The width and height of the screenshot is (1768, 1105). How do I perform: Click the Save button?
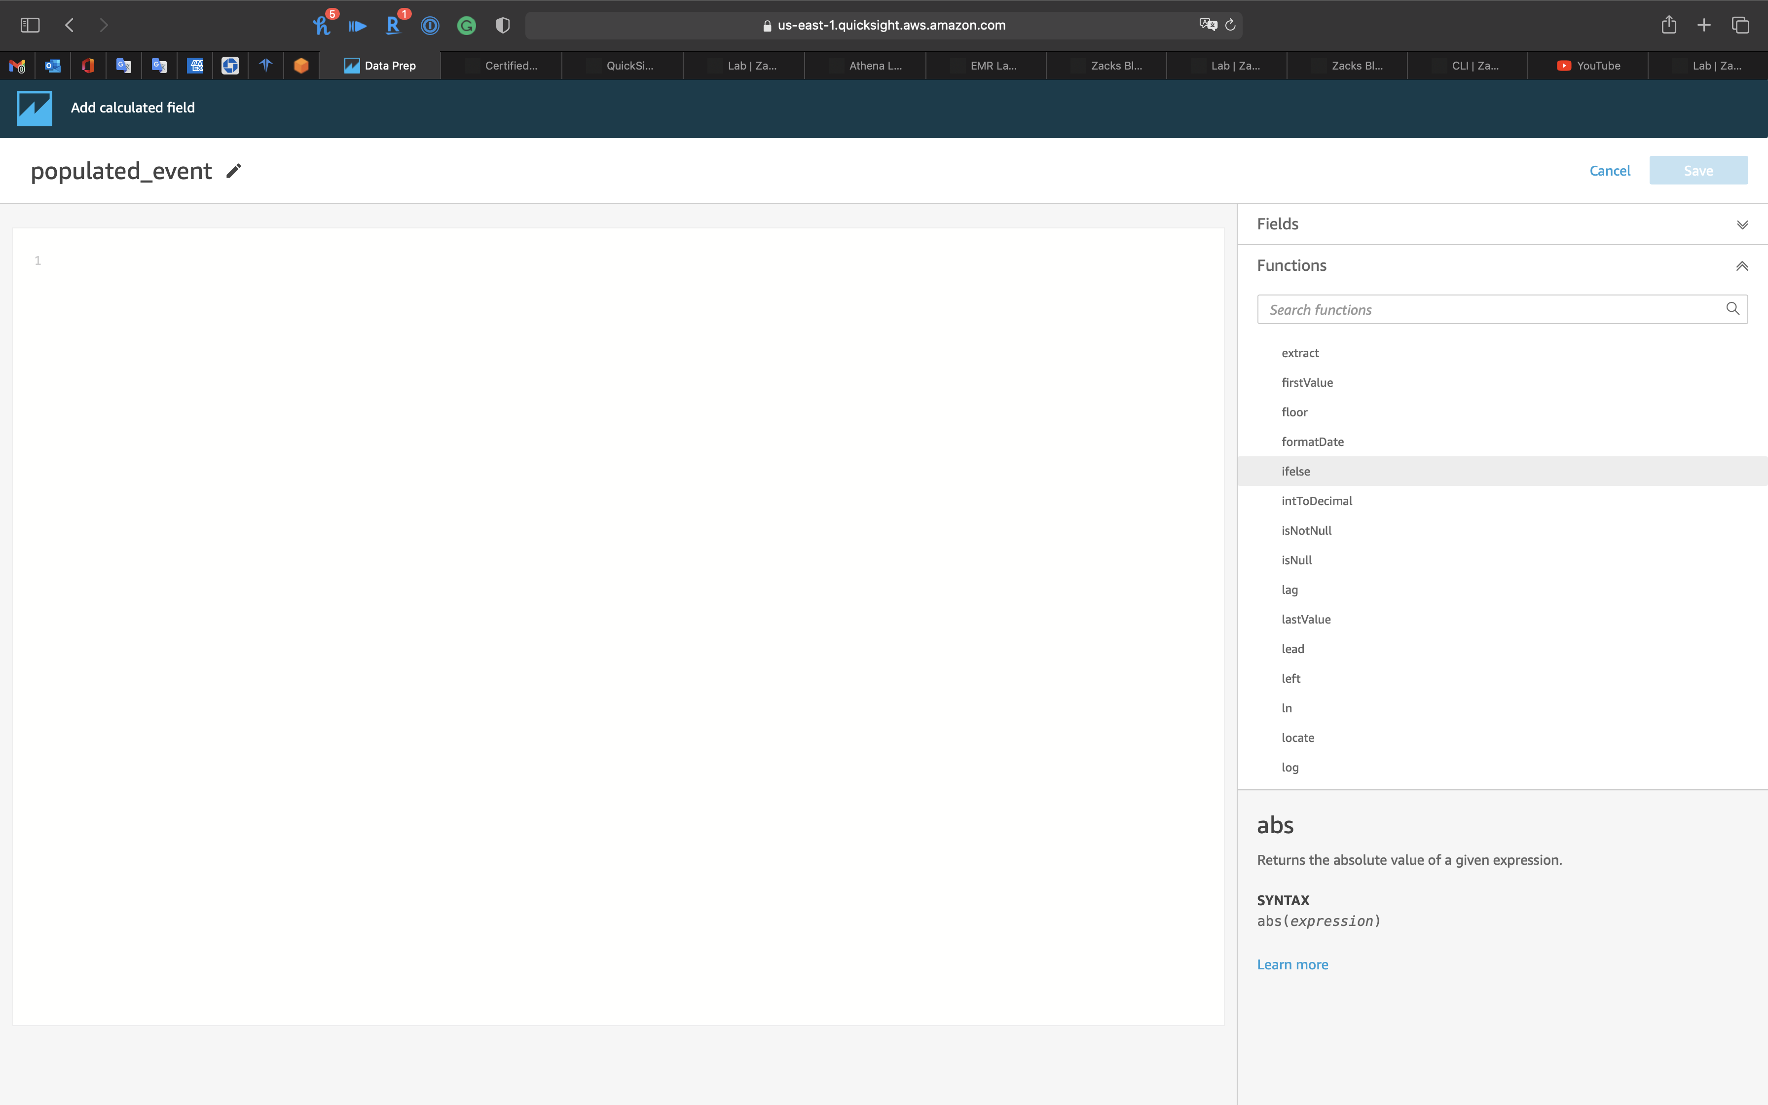click(1698, 171)
